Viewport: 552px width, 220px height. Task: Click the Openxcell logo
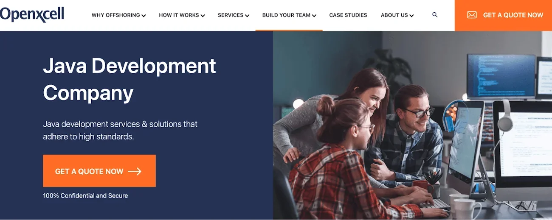tap(32, 14)
